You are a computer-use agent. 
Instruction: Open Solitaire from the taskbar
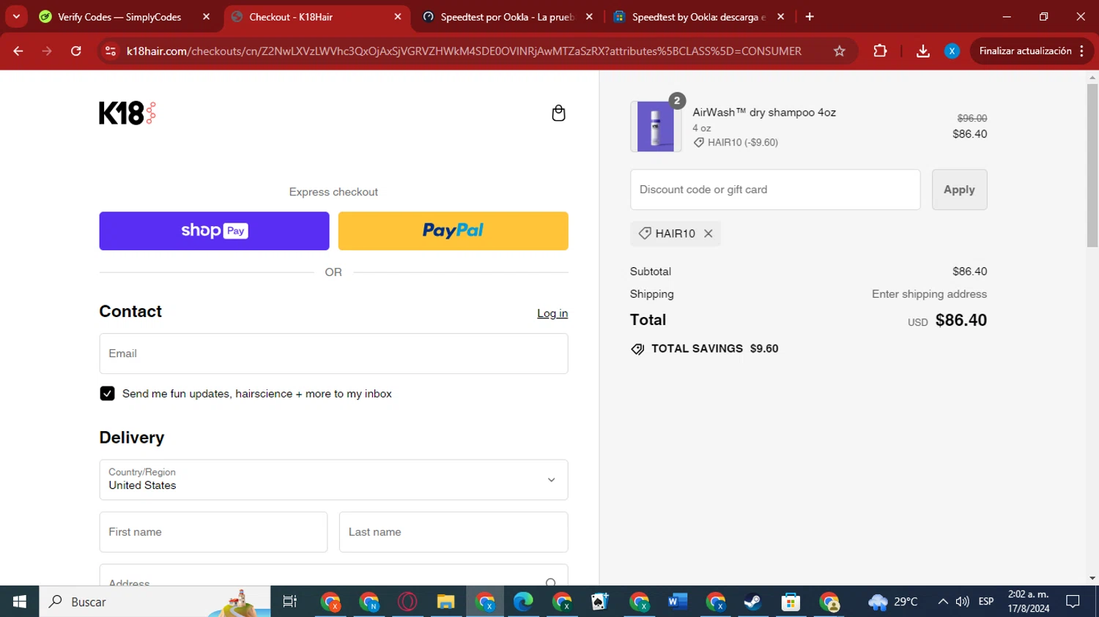(x=599, y=602)
